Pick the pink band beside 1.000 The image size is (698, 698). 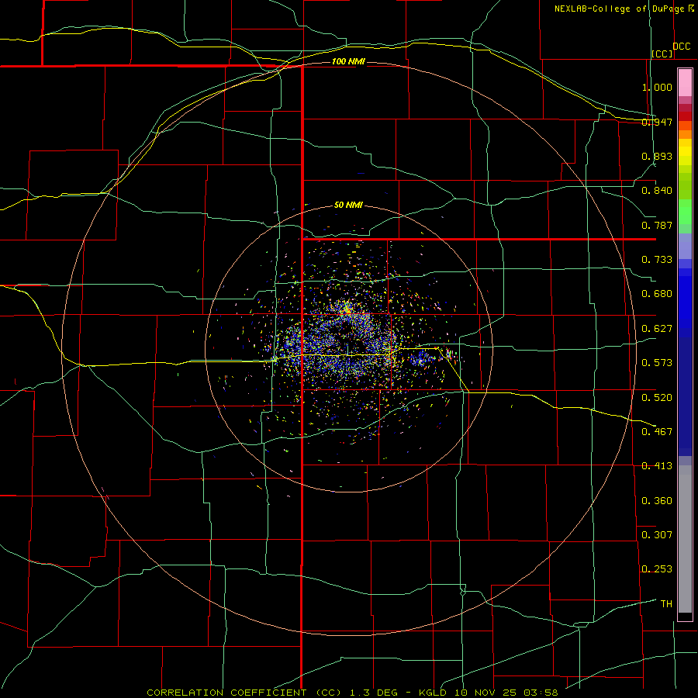pyautogui.click(x=685, y=83)
